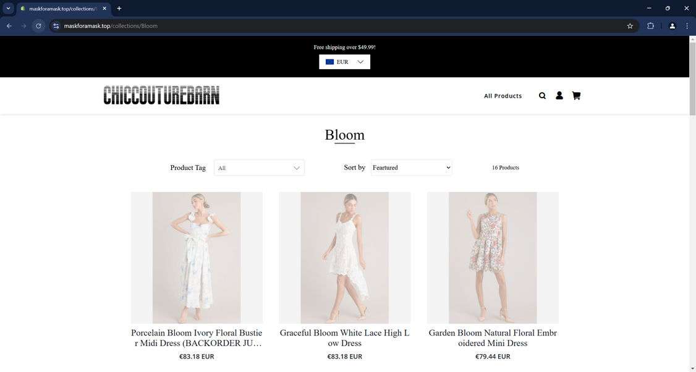This screenshot has width=696, height=372.
Task: Click the Product Tag label
Action: pos(188,168)
